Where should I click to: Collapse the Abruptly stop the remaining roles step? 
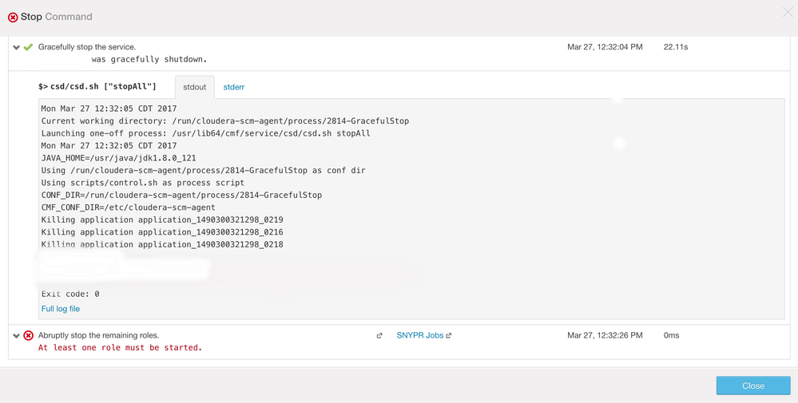(x=16, y=336)
